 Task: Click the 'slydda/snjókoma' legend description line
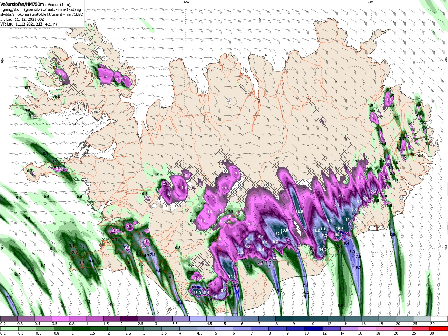[x=42, y=14]
